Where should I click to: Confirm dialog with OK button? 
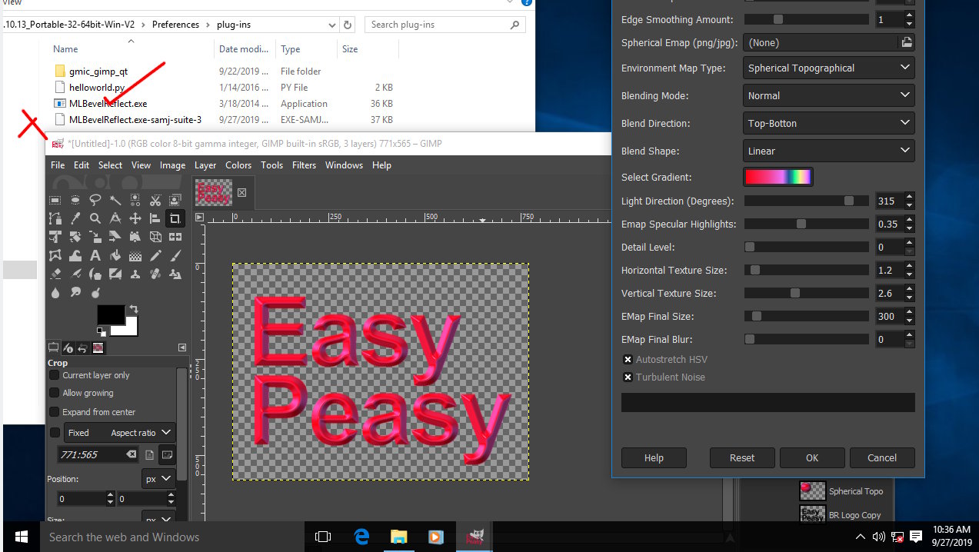click(812, 457)
